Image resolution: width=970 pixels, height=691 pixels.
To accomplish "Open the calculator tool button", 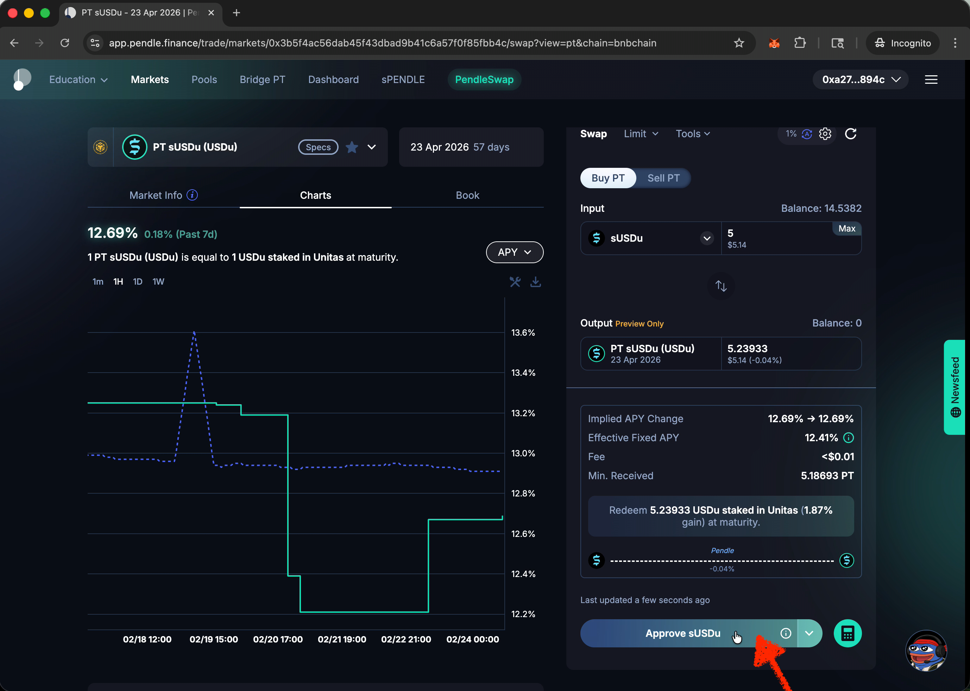I will [847, 633].
